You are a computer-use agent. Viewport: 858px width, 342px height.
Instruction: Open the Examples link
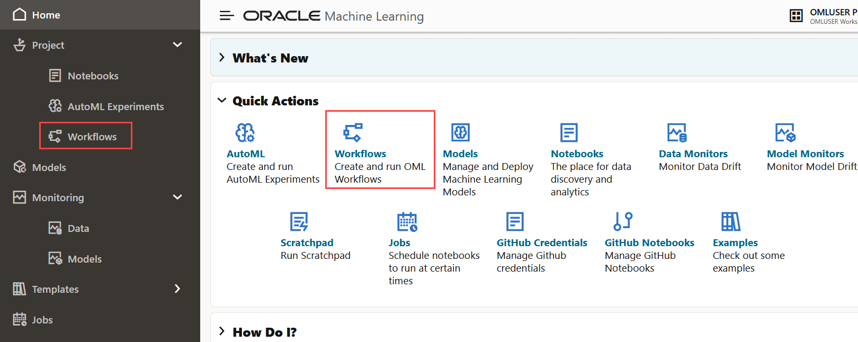click(x=735, y=243)
